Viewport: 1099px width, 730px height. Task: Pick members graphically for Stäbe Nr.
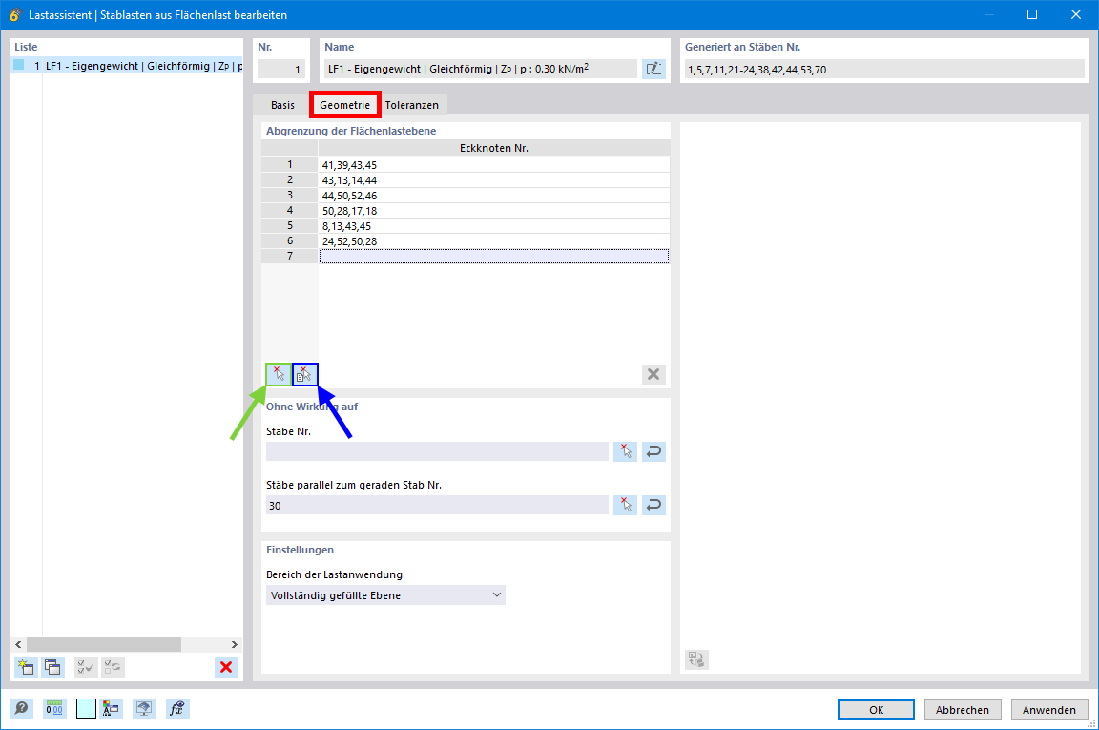coord(625,451)
